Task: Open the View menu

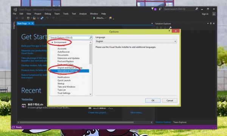Action: 29,14
